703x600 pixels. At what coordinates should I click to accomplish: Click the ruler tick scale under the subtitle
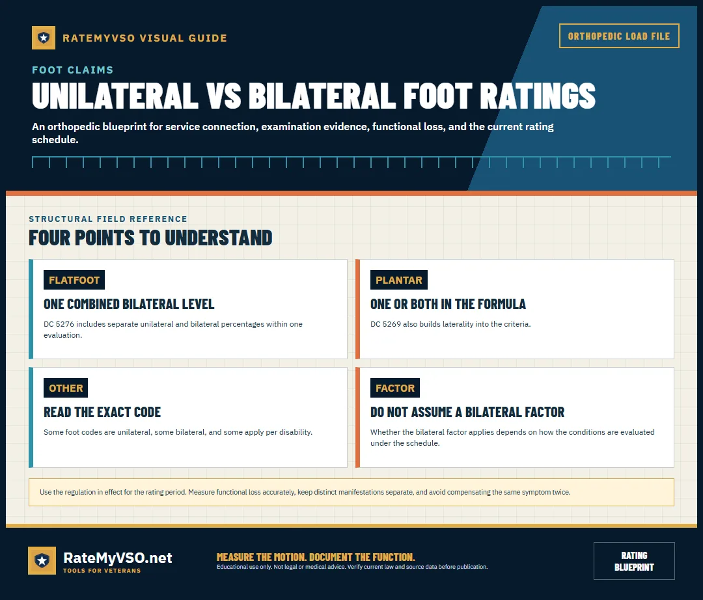pos(351,162)
